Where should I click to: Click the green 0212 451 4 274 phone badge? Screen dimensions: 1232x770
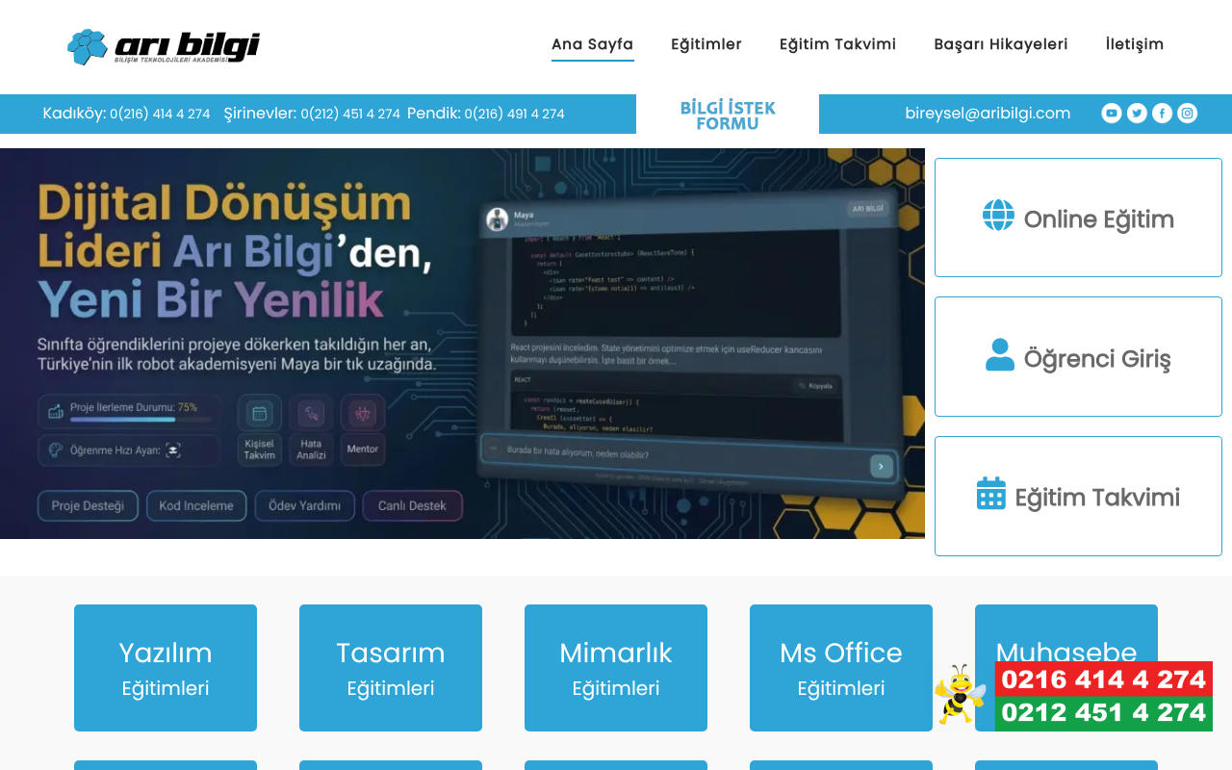pos(1103,713)
